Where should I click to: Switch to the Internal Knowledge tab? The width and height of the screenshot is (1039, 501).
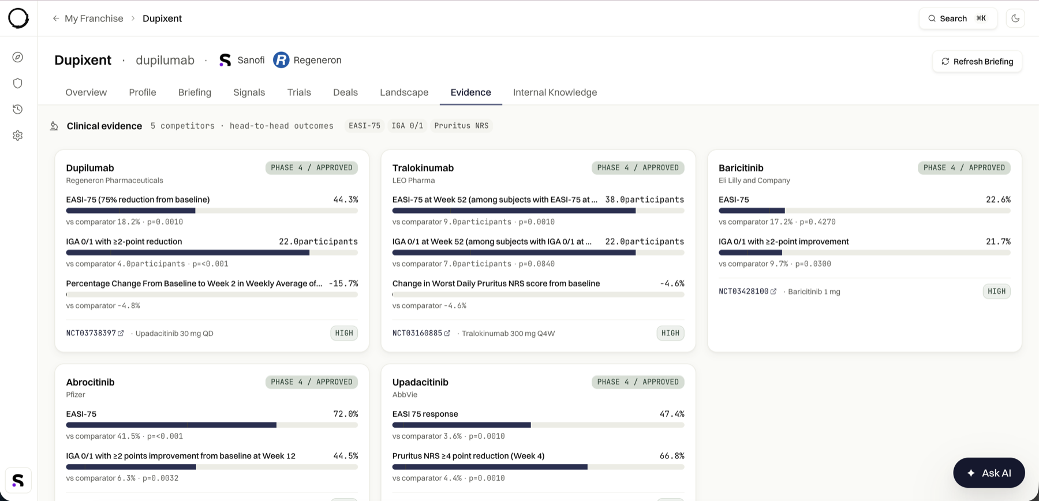(x=555, y=92)
